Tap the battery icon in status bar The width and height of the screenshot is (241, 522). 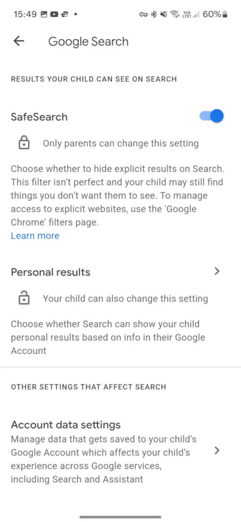(225, 14)
